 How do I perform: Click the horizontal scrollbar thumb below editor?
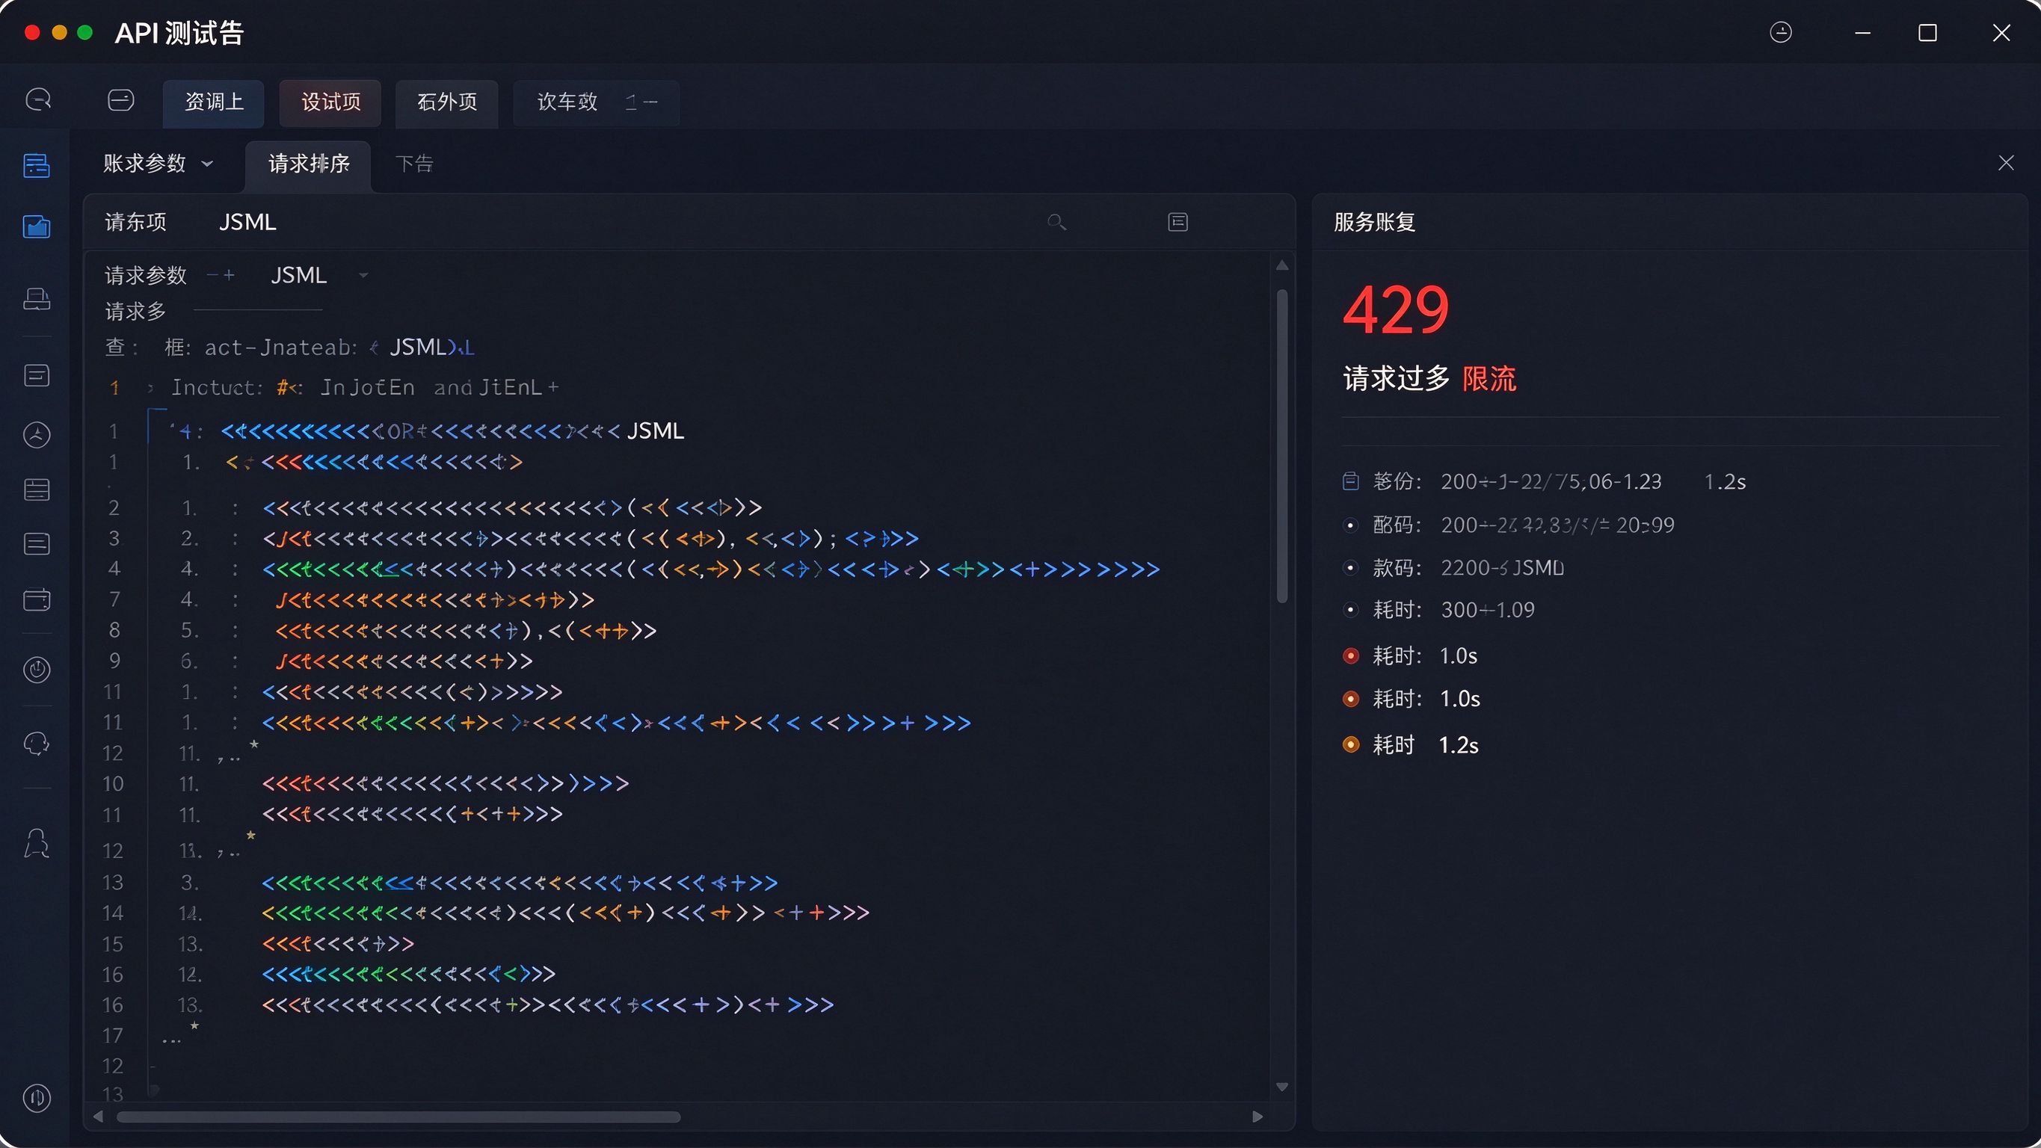coord(398,1117)
